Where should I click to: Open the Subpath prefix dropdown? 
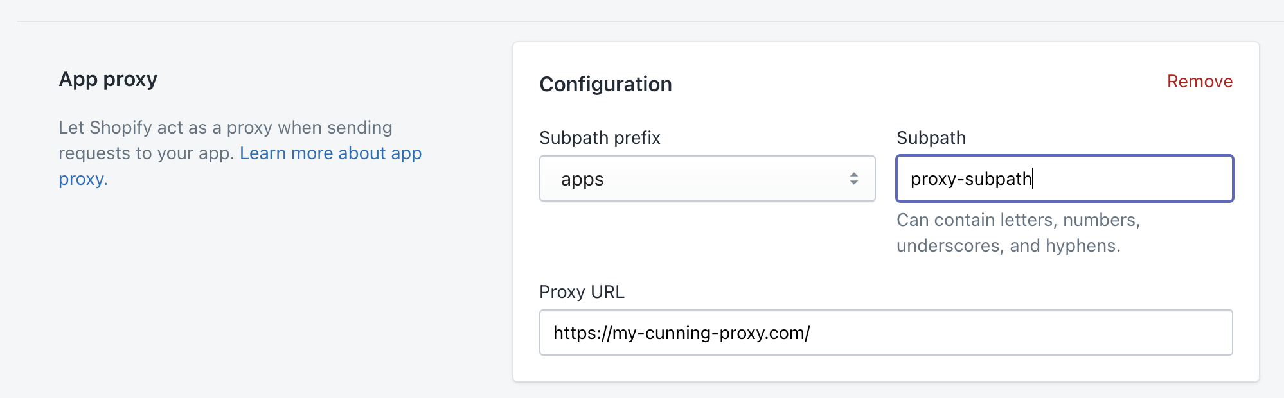(707, 178)
